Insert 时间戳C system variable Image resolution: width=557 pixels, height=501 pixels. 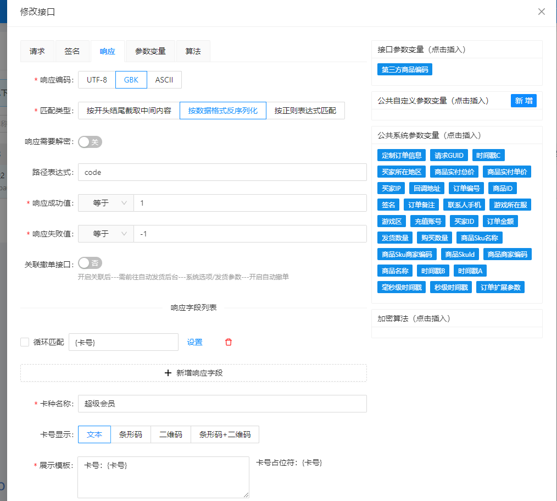pos(488,156)
